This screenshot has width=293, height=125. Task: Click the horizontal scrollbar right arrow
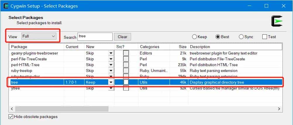279,109
